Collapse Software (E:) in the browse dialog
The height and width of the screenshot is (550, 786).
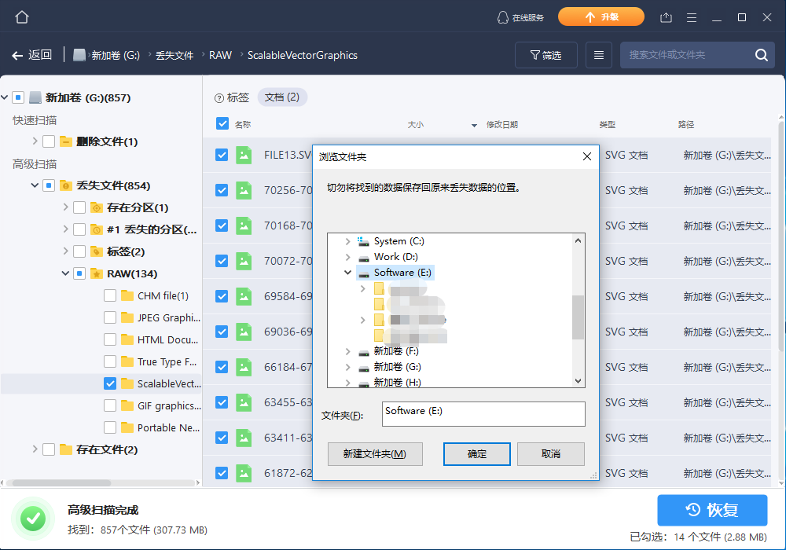tap(348, 272)
